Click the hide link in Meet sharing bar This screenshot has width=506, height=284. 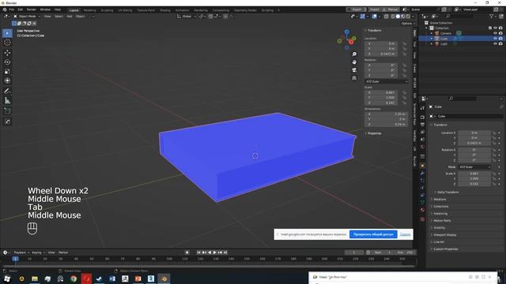(405, 234)
